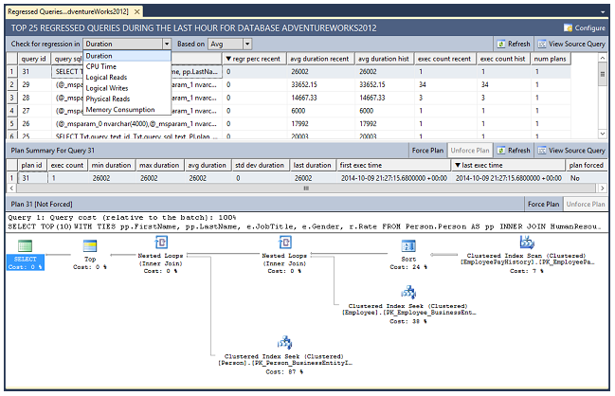The width and height of the screenshot is (615, 396).
Task: Select the Clustered Index Seek Employee icon
Action: [408, 293]
